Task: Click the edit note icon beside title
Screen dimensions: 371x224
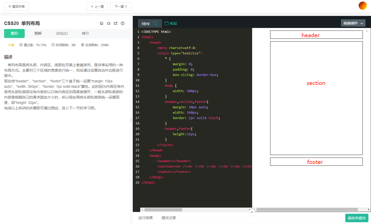Action: tap(102, 23)
